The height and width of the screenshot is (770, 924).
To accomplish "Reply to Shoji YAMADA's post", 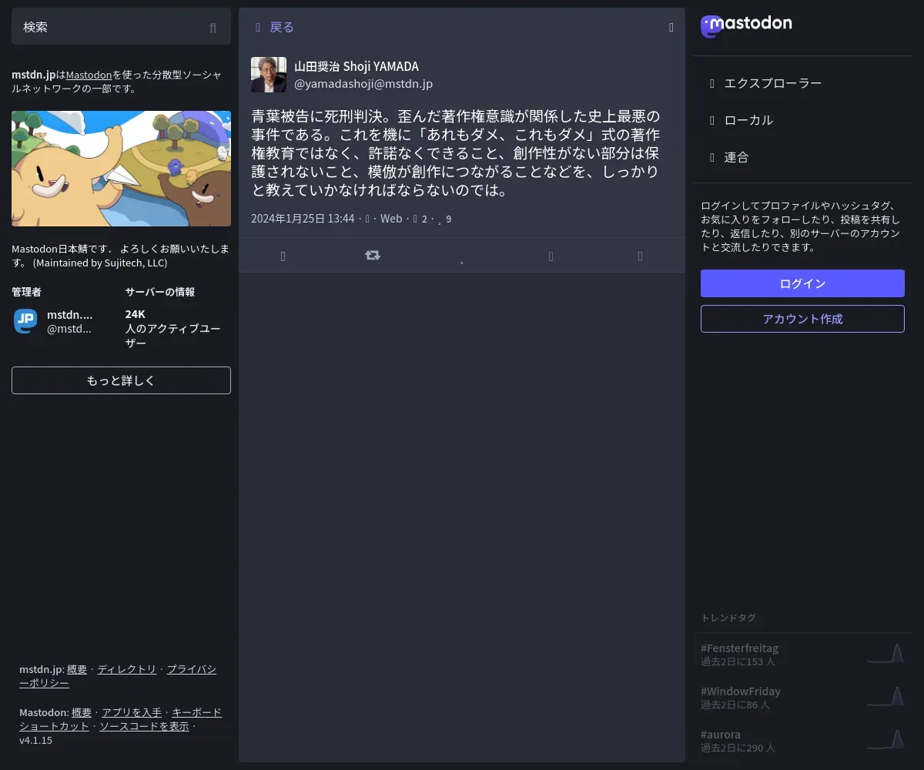I will click(283, 256).
